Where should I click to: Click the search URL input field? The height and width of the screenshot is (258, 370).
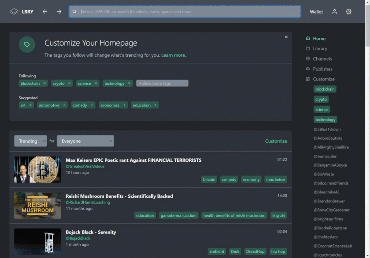point(185,11)
